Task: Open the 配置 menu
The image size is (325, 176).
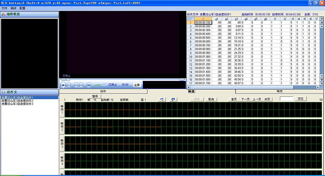Action: click(x=22, y=8)
